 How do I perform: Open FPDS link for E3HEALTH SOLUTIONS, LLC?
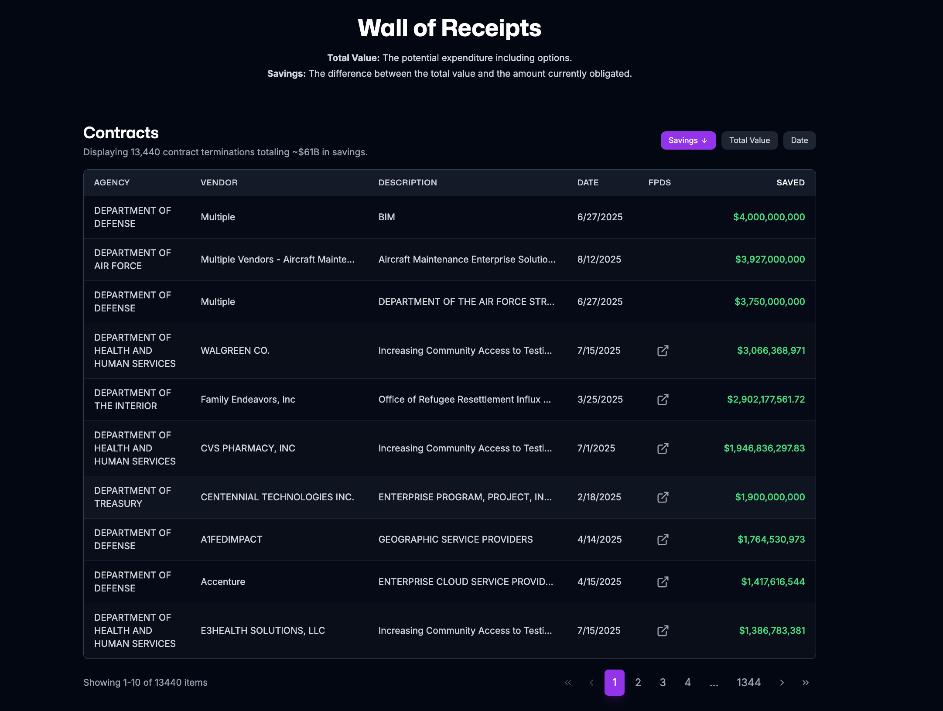(x=663, y=631)
